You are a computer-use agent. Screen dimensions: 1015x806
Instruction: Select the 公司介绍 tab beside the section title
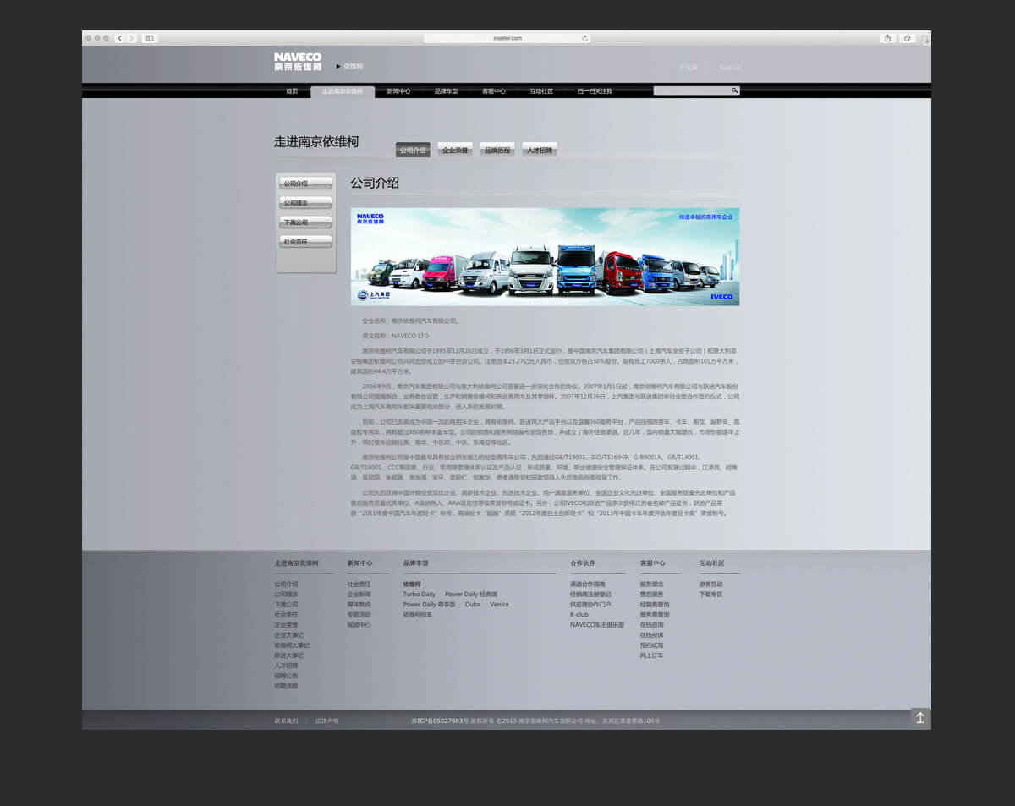[x=413, y=150]
